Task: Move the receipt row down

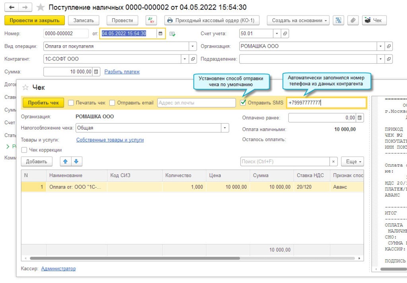Action: coord(76,161)
